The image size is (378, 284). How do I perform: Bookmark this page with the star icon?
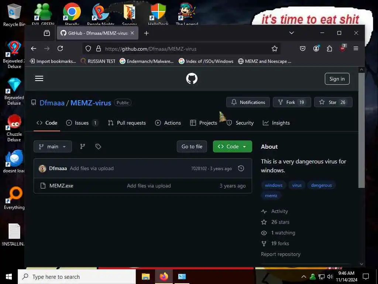point(274,49)
